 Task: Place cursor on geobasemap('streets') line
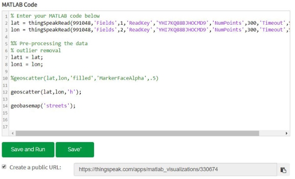pyautogui.click(x=43, y=106)
